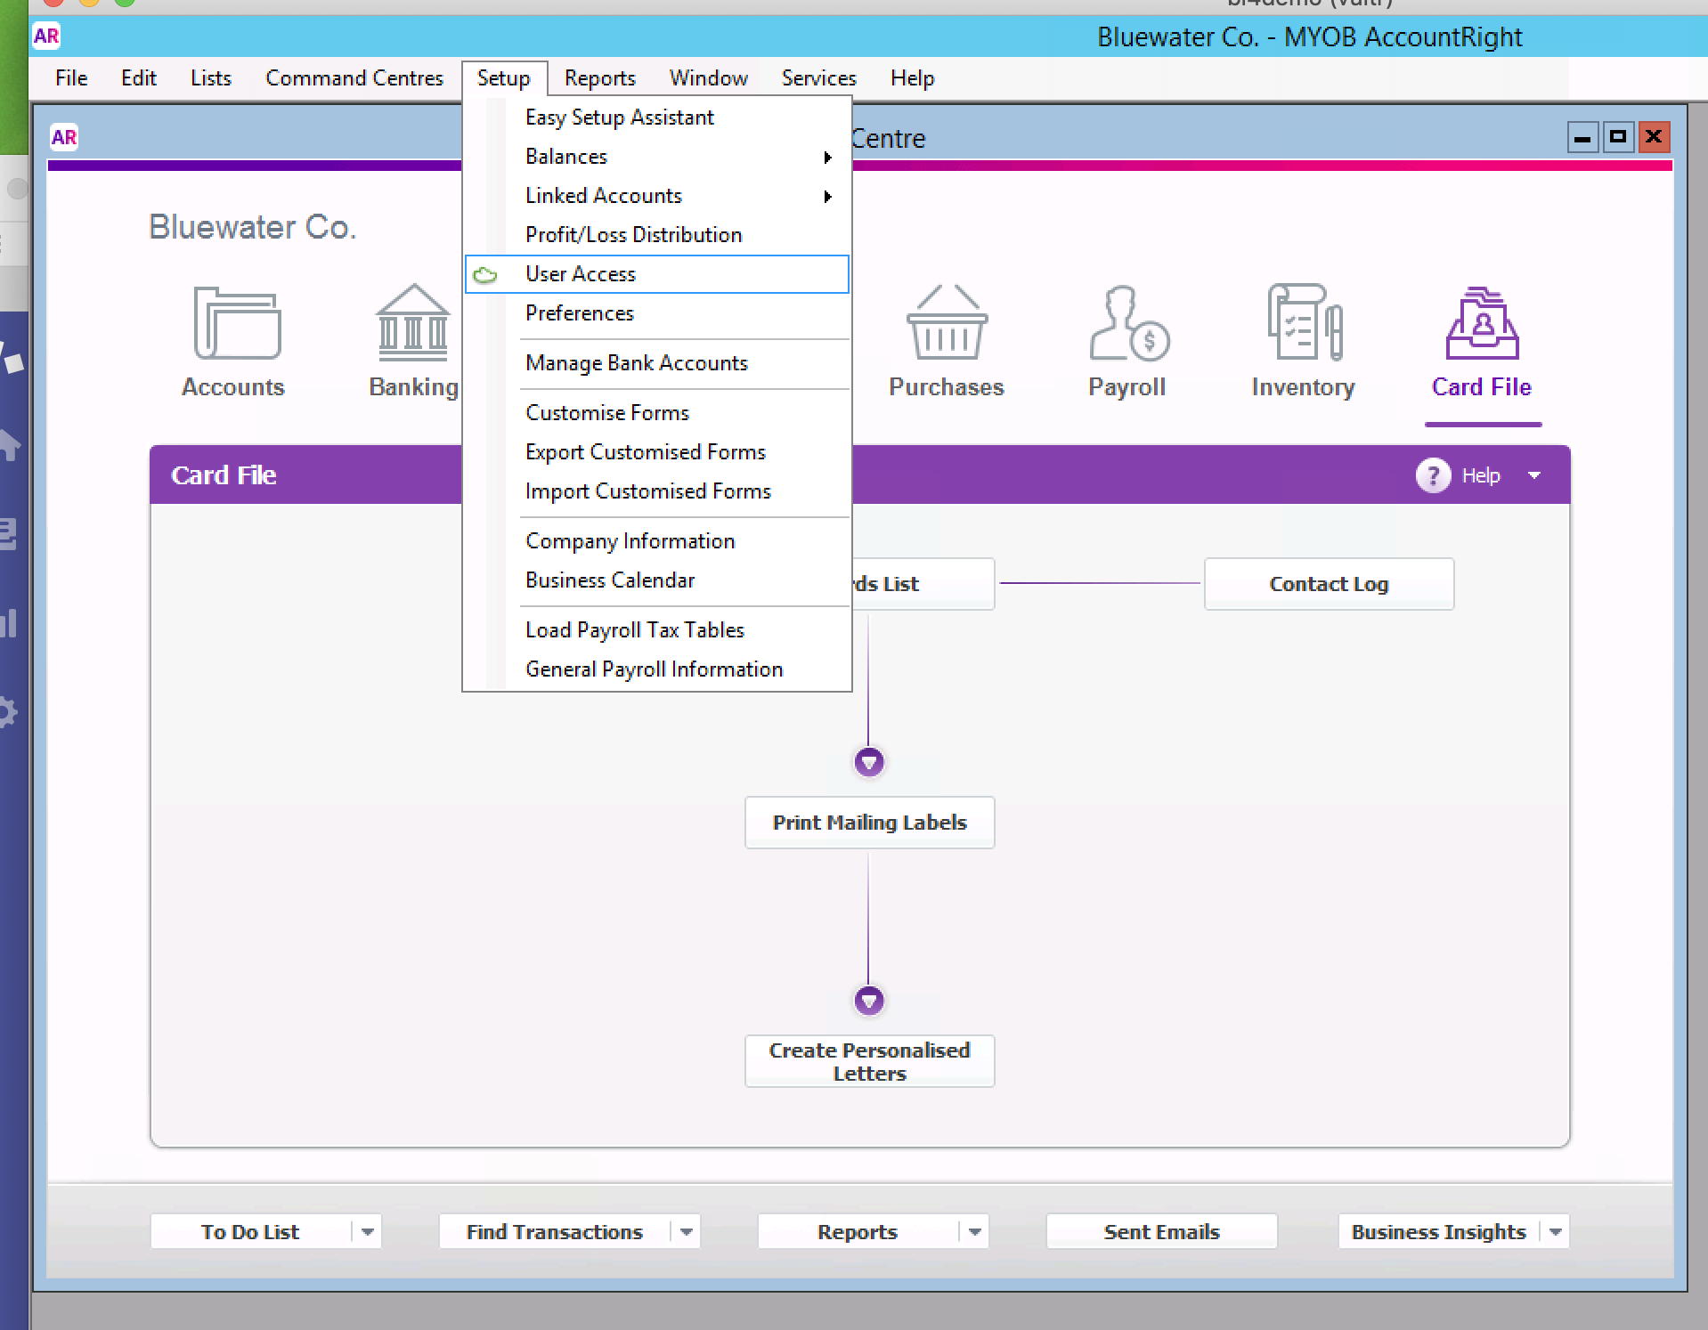The height and width of the screenshot is (1330, 1708).
Task: Click the Sent Emails button
Action: pyautogui.click(x=1161, y=1232)
